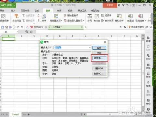156x117 pixels.
Task: Open the 有效性 data validation tool
Action: 97,18
